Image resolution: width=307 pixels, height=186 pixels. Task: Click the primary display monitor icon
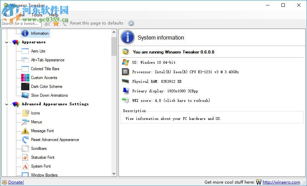pos(126,91)
